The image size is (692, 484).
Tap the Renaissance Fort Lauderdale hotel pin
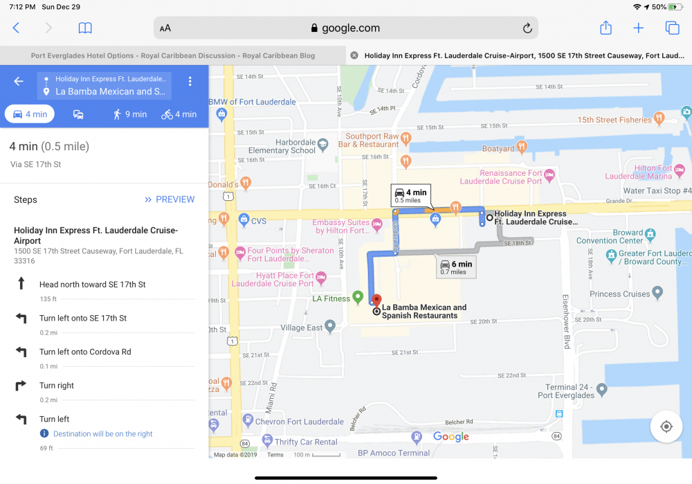549,175
